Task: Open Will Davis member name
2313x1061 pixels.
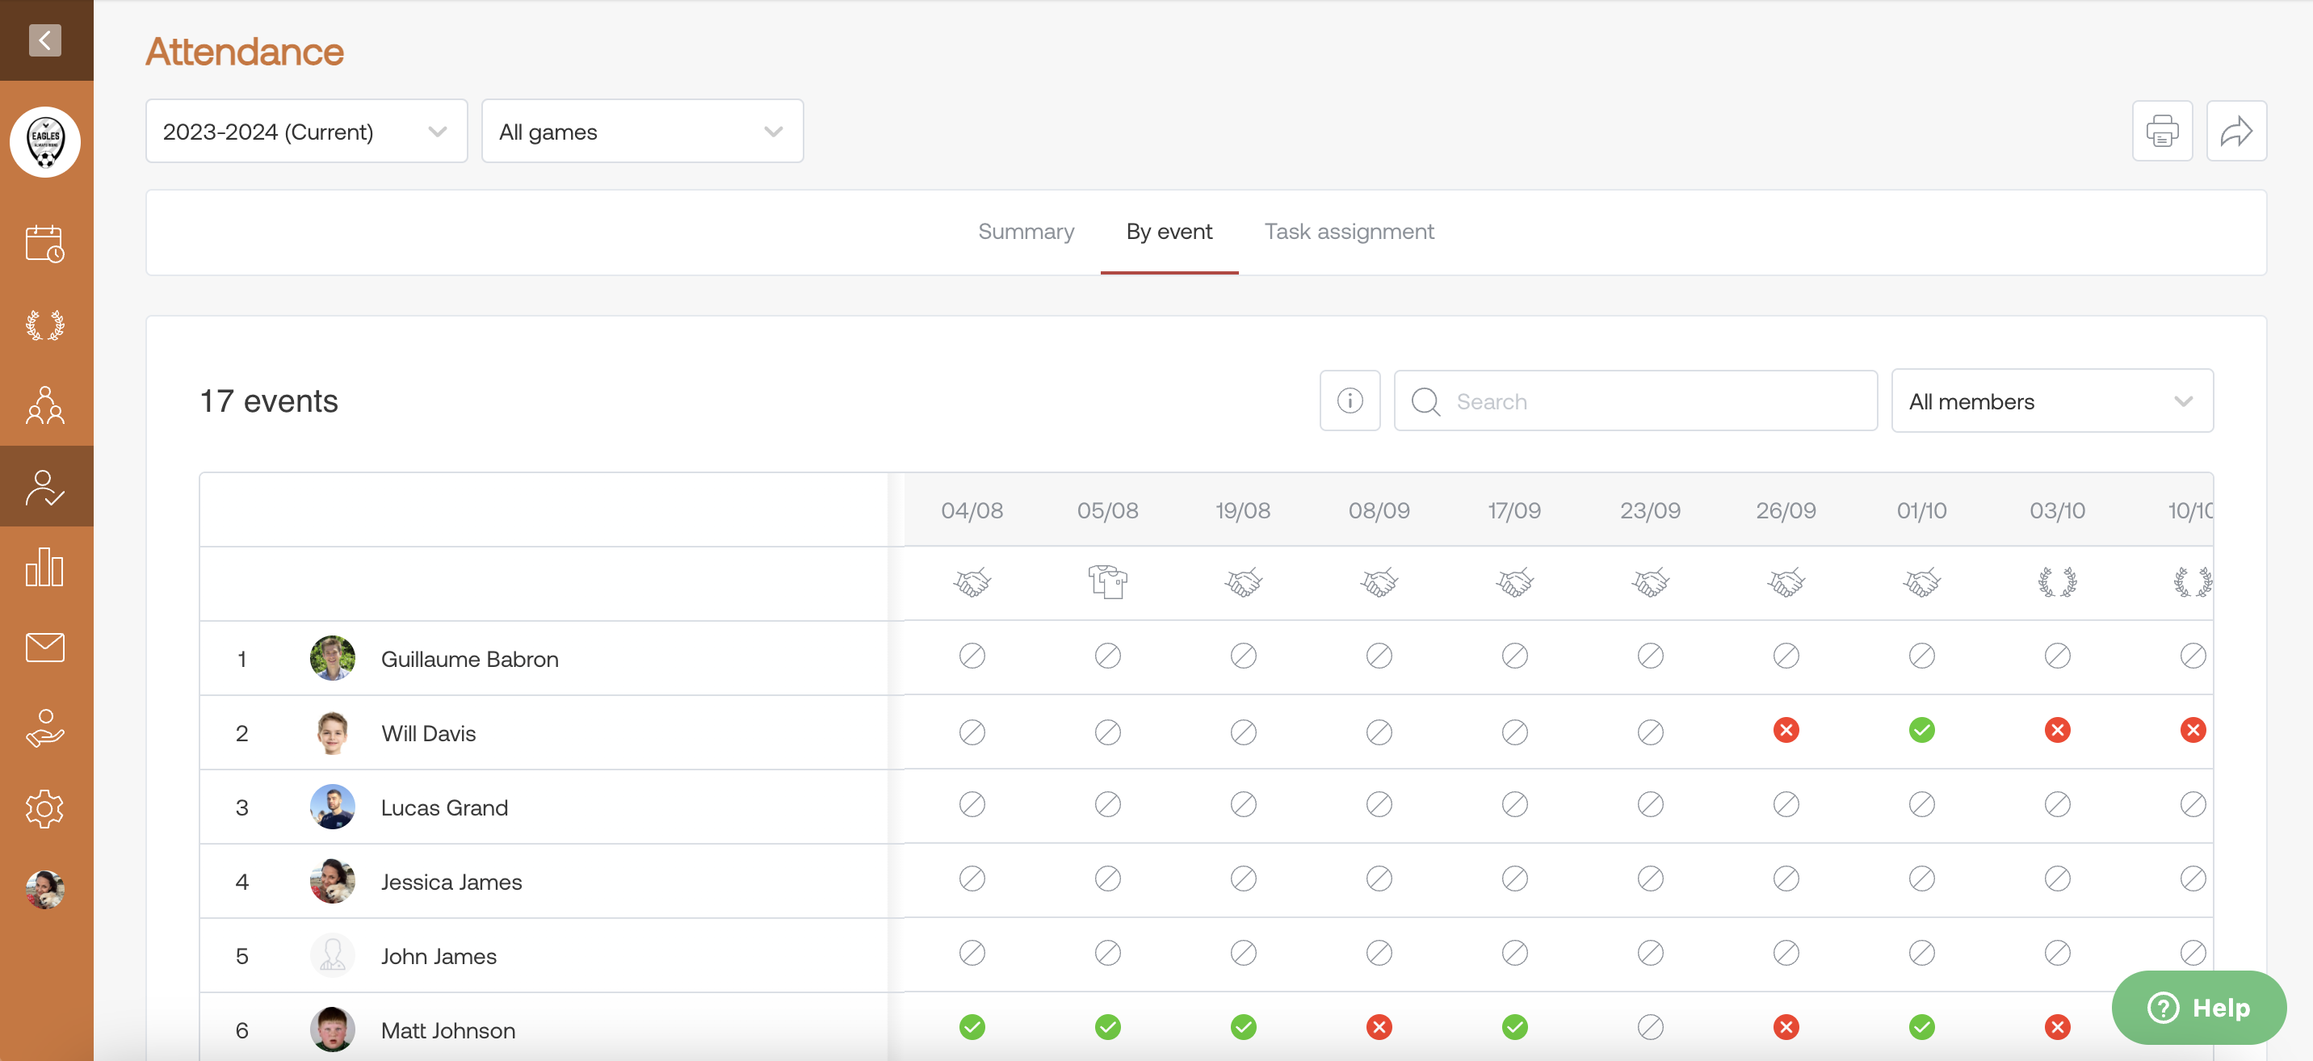Action: coord(428,733)
